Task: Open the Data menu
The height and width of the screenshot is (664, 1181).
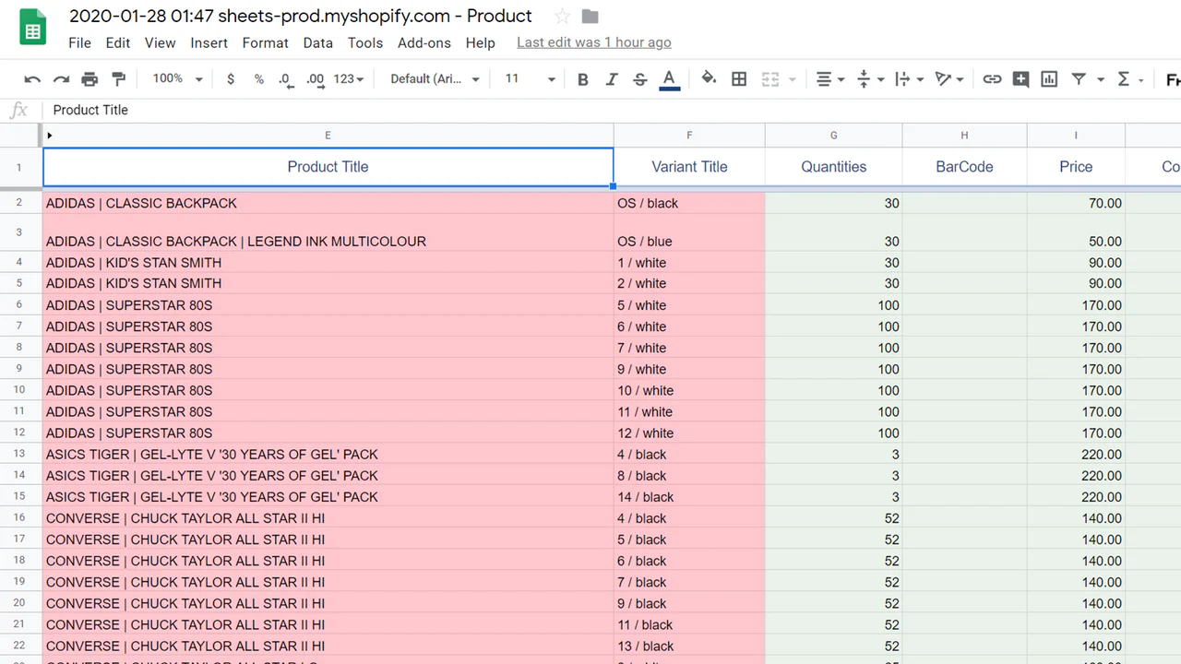Action: [x=317, y=42]
